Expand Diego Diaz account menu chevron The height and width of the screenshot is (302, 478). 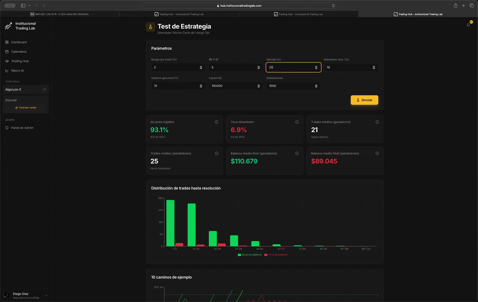pyautogui.click(x=46, y=296)
